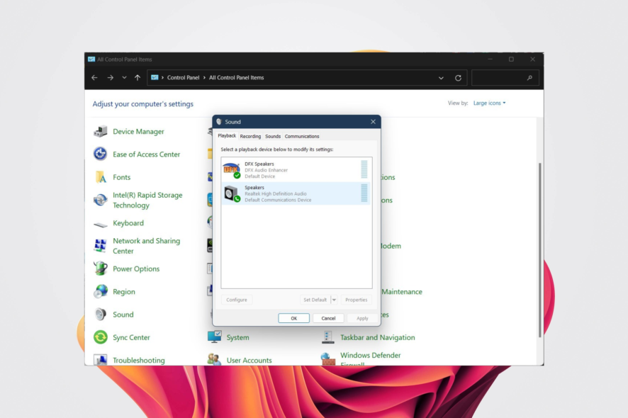Open the Region settings icon

[101, 291]
